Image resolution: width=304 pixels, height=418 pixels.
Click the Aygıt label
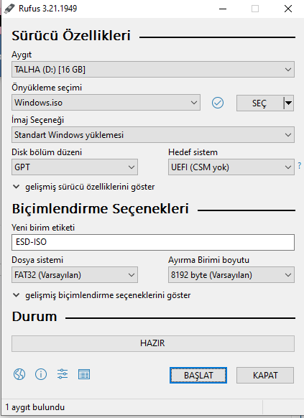click(22, 55)
